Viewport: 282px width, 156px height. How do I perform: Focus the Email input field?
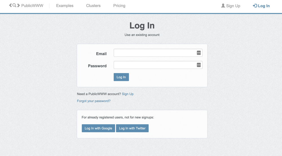(158, 53)
